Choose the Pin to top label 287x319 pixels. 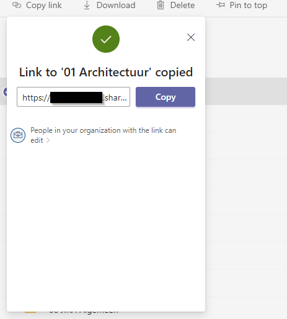249,5
